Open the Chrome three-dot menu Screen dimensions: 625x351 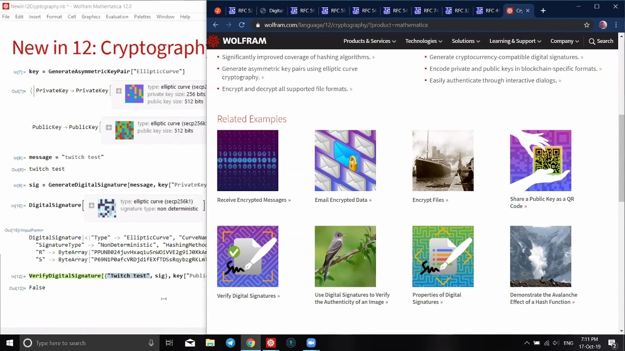(615, 25)
